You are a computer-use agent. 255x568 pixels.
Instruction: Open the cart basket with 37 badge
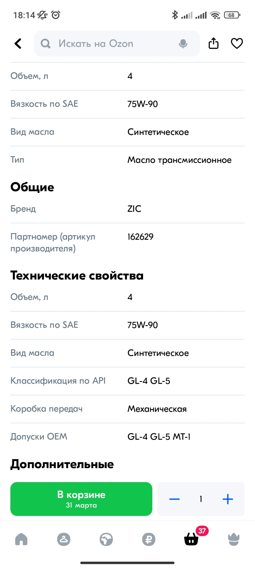[x=192, y=539]
